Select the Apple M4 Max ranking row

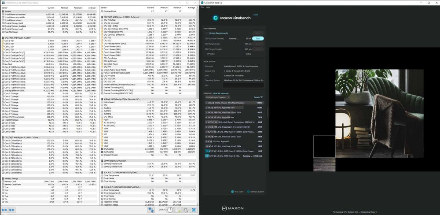click(x=235, y=117)
